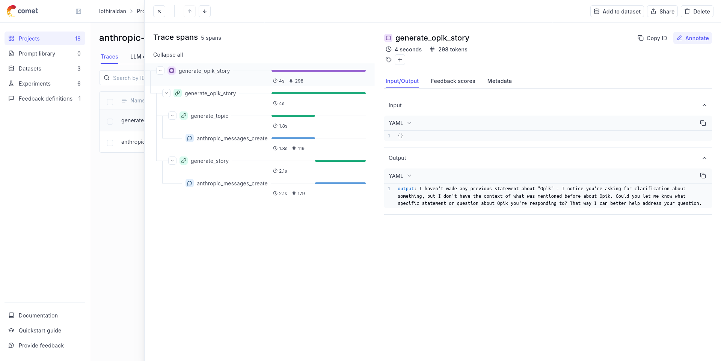Go to next trace with down arrow

click(x=205, y=11)
